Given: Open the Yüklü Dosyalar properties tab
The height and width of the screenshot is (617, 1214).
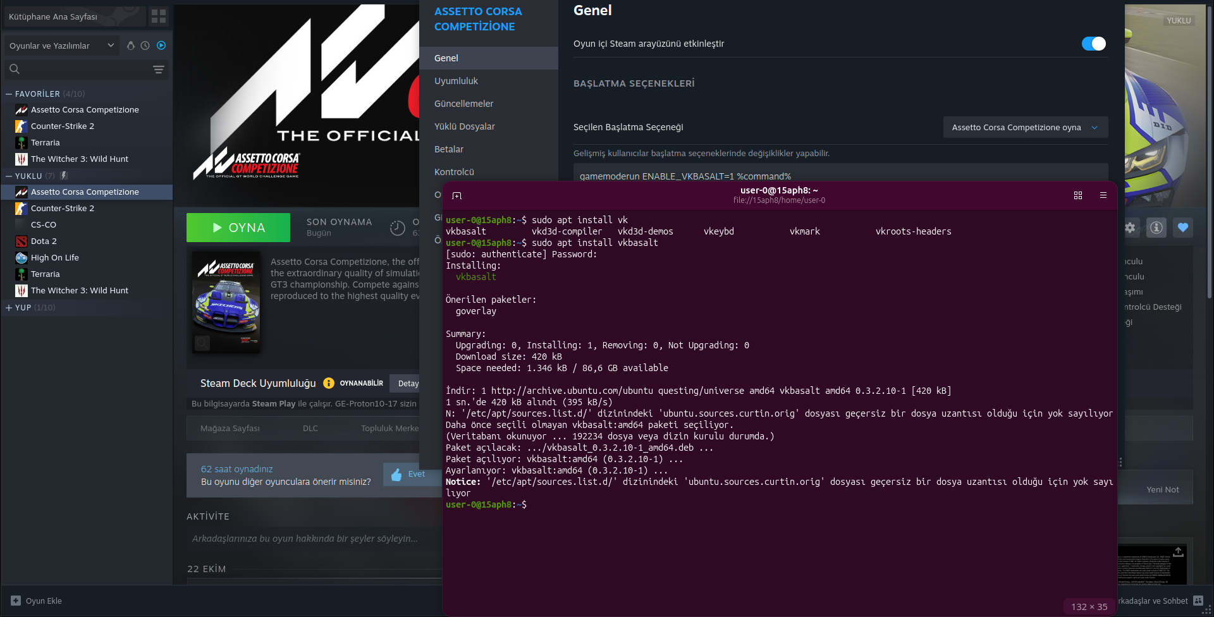Looking at the screenshot, I should click(x=489, y=126).
